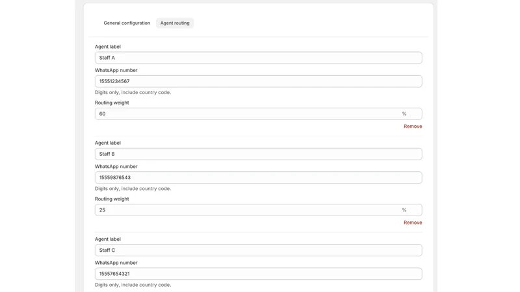The height and width of the screenshot is (292, 520).
Task: Edit WhatsApp number 15557654321 field
Action: point(258,273)
